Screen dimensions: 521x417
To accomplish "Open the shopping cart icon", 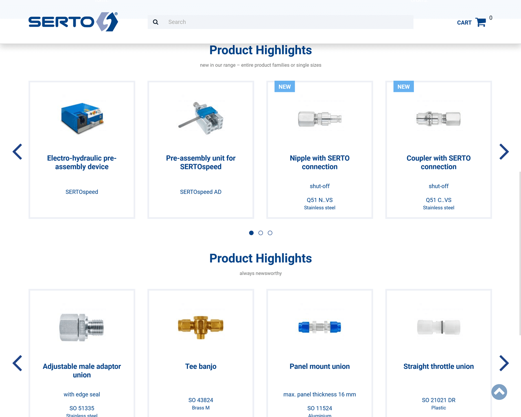I will pyautogui.click(x=481, y=22).
